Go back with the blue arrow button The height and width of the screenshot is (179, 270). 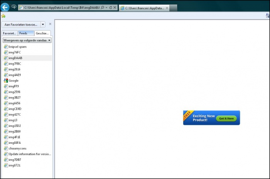click(5, 7)
